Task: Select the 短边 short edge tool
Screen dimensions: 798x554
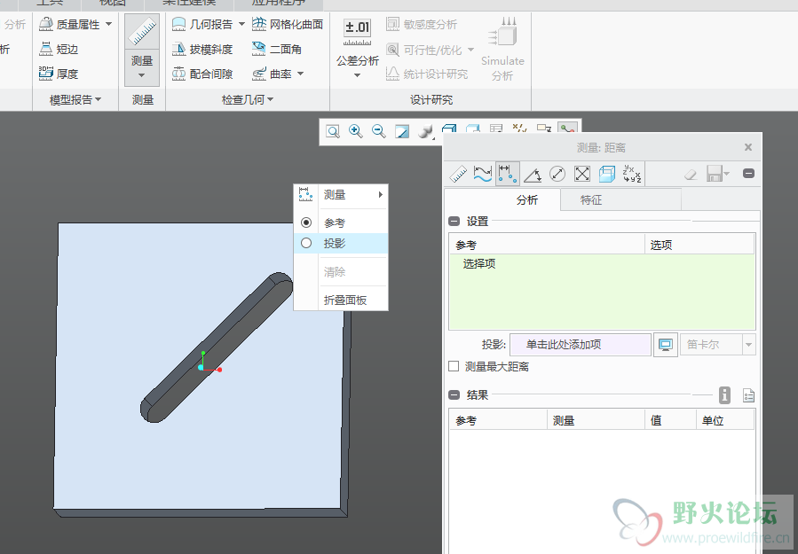Action: [59, 49]
